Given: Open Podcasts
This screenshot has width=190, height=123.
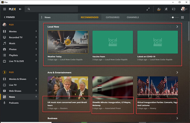Looking at the screenshot, I should 14,103.
